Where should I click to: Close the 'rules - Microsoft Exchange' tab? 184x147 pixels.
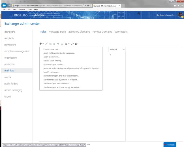(x=119, y=6)
